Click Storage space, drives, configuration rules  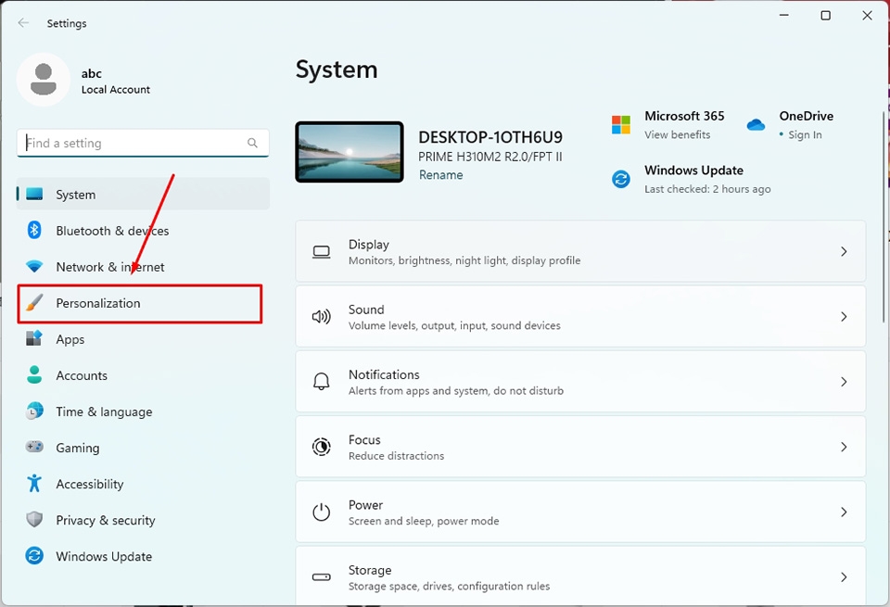(x=449, y=586)
